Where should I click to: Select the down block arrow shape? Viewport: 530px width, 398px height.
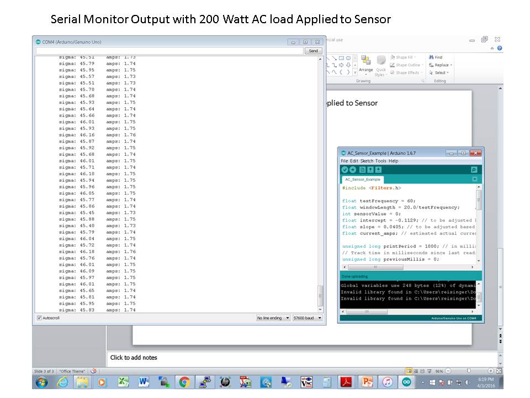coord(348,65)
